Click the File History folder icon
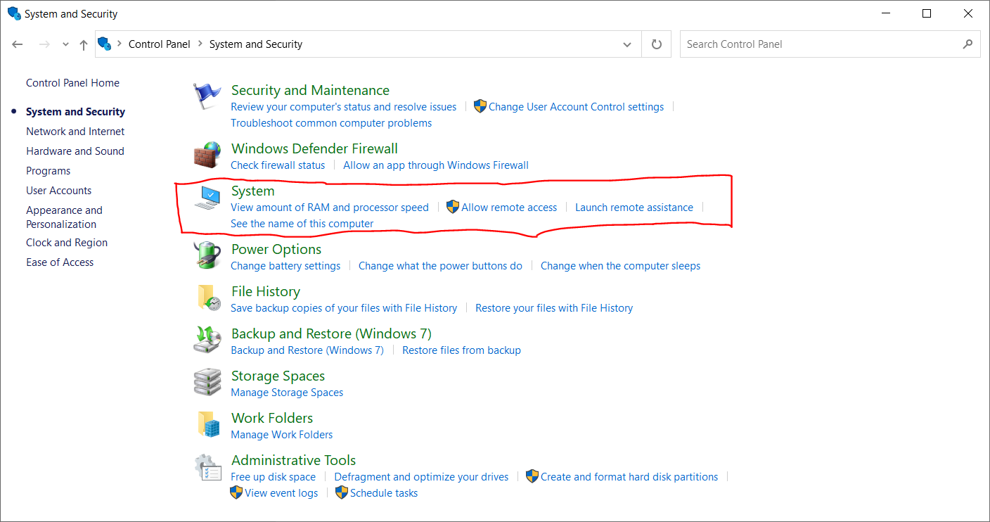Image resolution: width=990 pixels, height=522 pixels. click(209, 298)
